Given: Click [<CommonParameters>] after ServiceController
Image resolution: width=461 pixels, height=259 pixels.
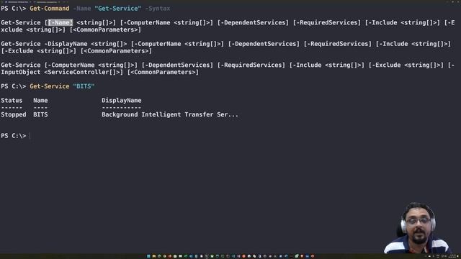Looking at the screenshot, I should (163, 72).
